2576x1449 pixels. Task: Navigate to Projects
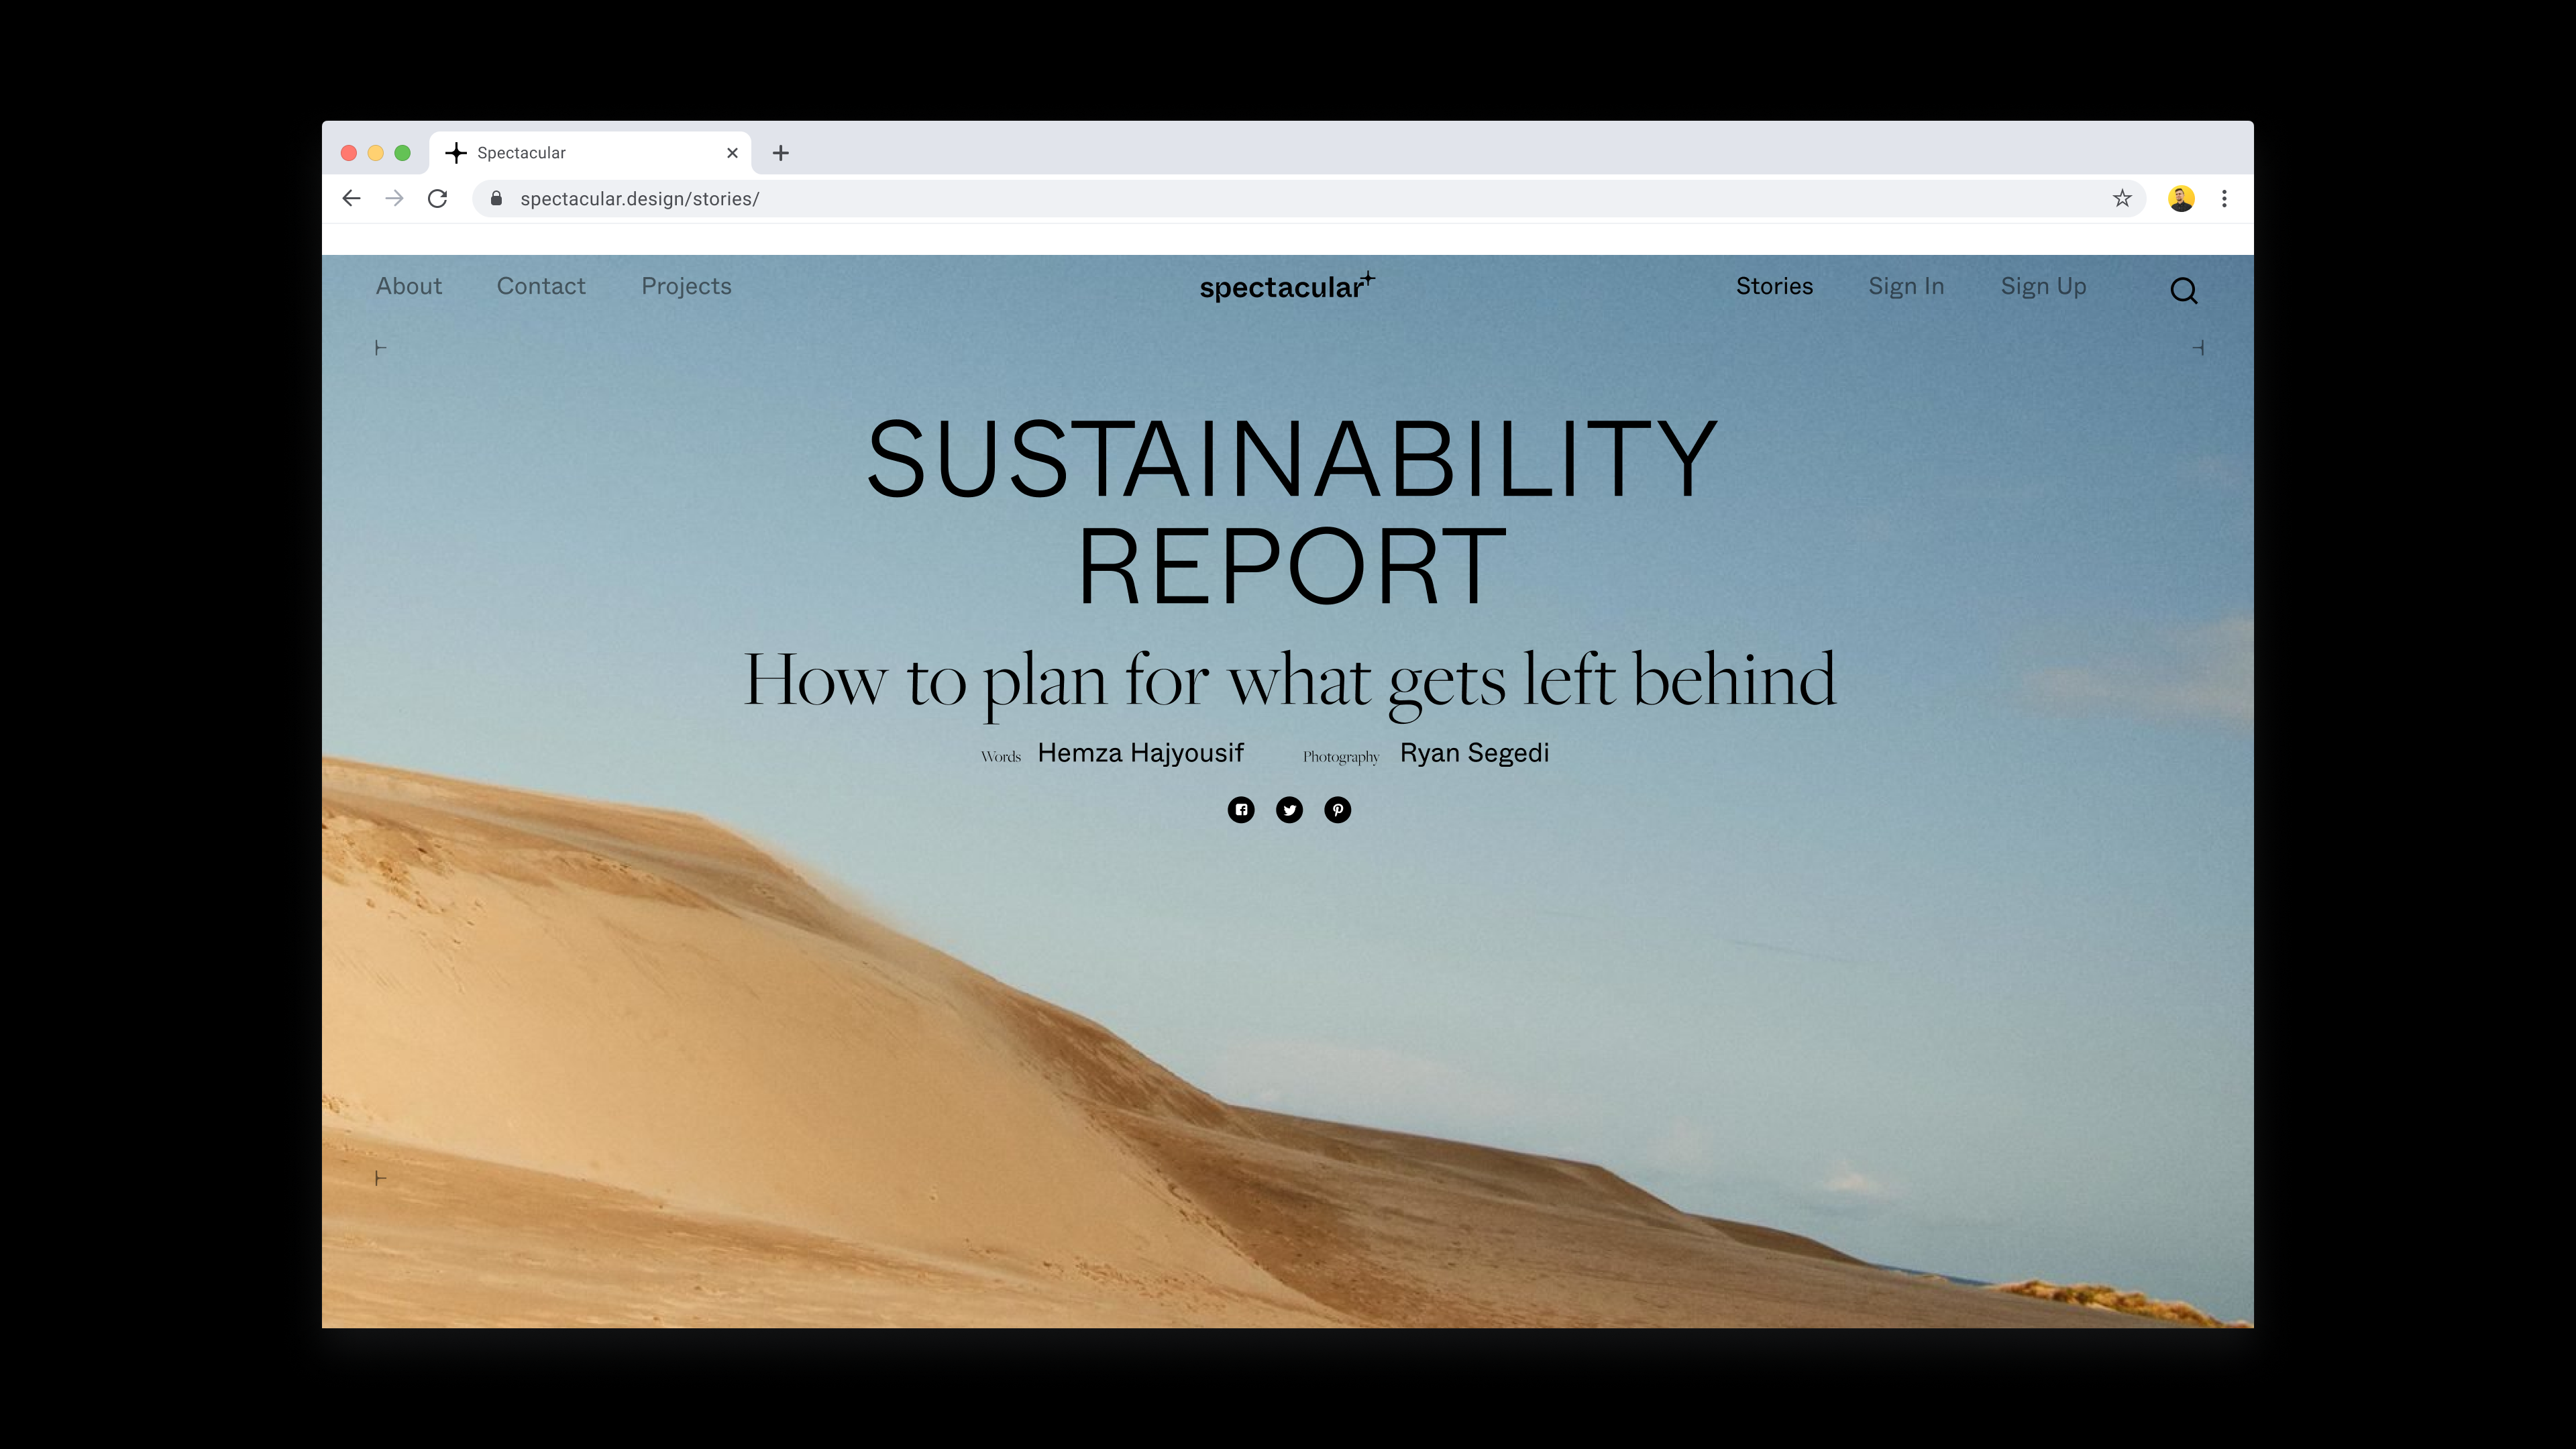[x=686, y=287]
